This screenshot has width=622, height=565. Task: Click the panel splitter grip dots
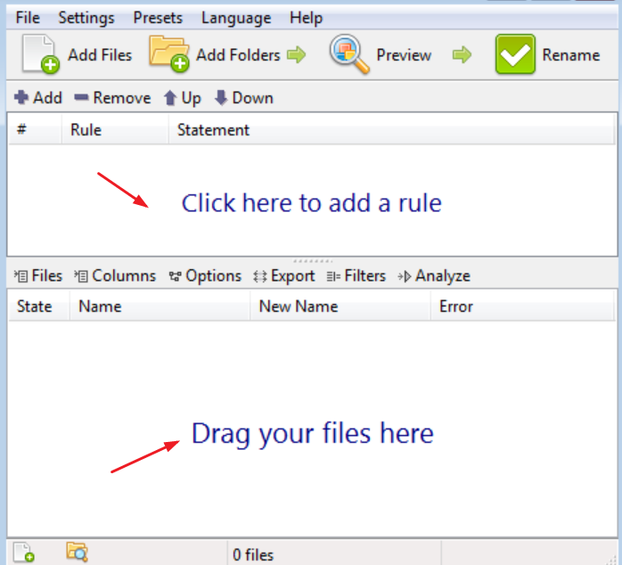(x=313, y=261)
